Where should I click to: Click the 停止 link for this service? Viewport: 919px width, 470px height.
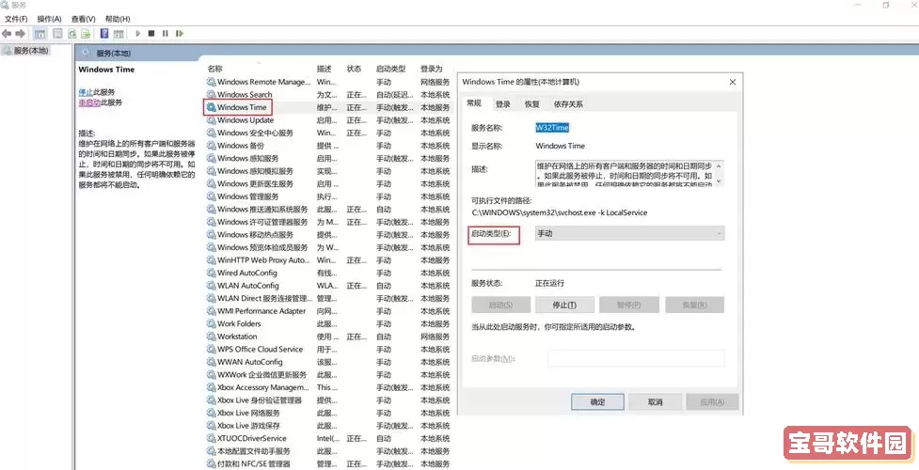tap(85, 92)
